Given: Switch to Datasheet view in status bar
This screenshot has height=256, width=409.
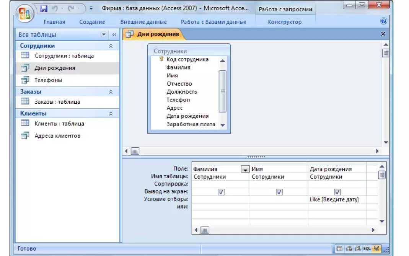Looking at the screenshot, I should coord(339,249).
